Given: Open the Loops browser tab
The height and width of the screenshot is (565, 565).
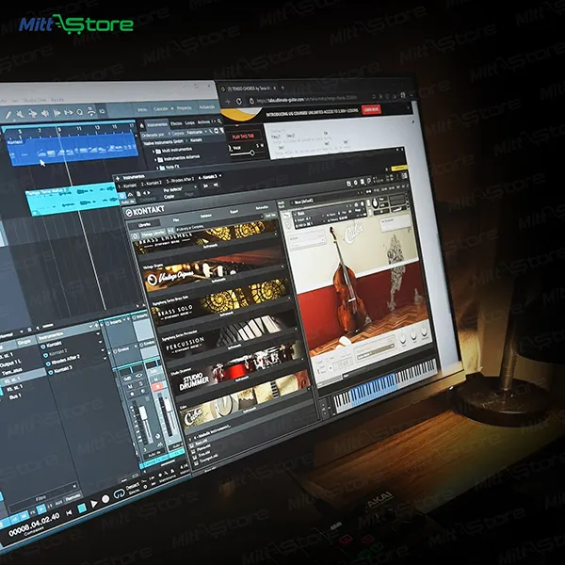Looking at the screenshot, I should pyautogui.click(x=189, y=123).
